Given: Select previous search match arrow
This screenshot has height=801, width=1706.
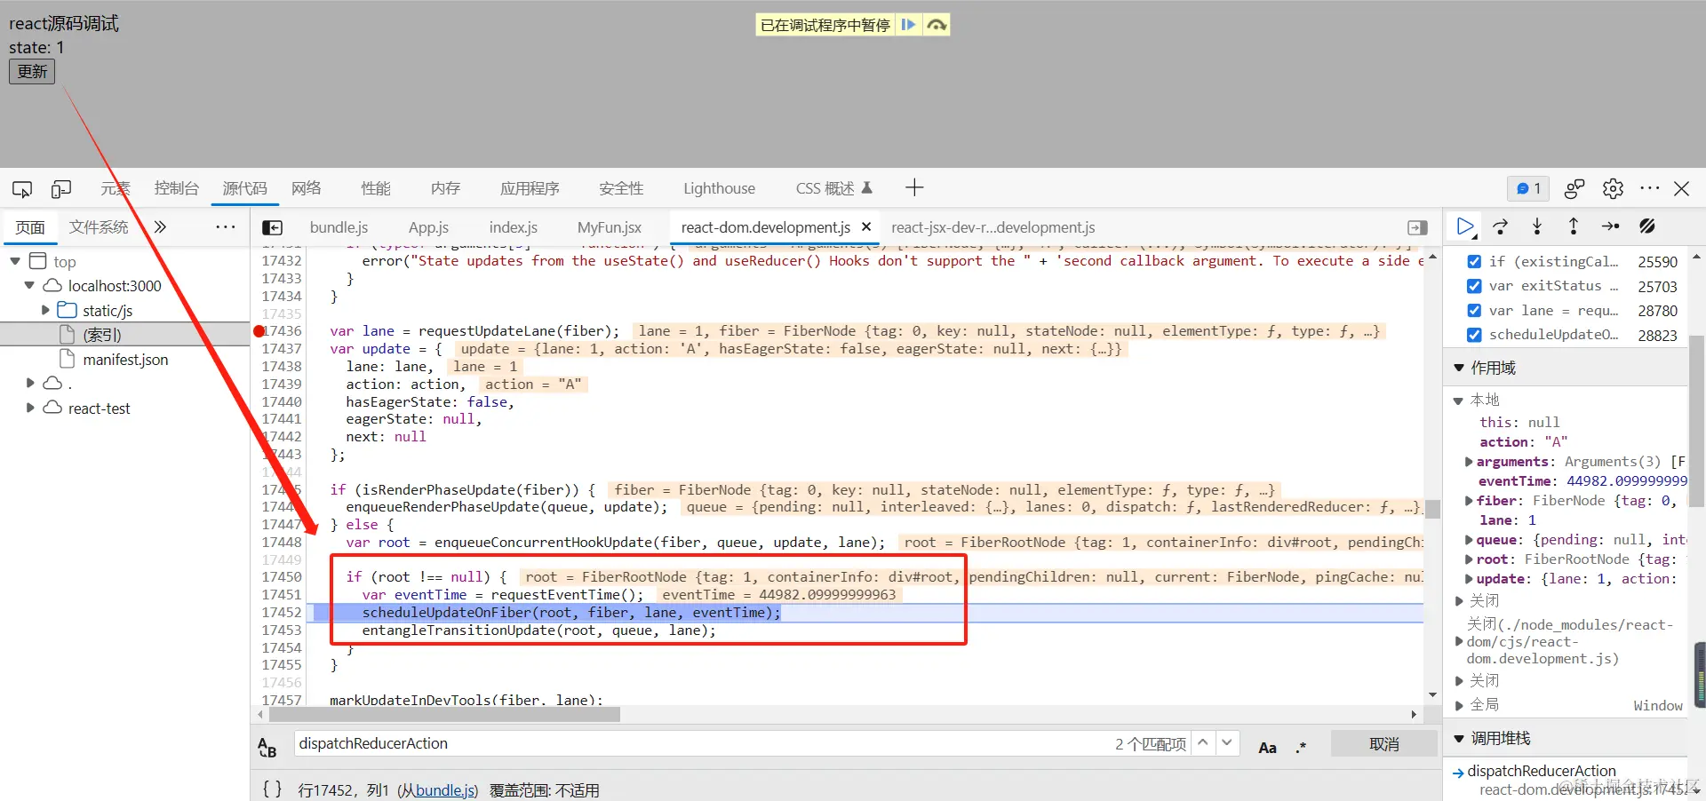Looking at the screenshot, I should [1202, 742].
